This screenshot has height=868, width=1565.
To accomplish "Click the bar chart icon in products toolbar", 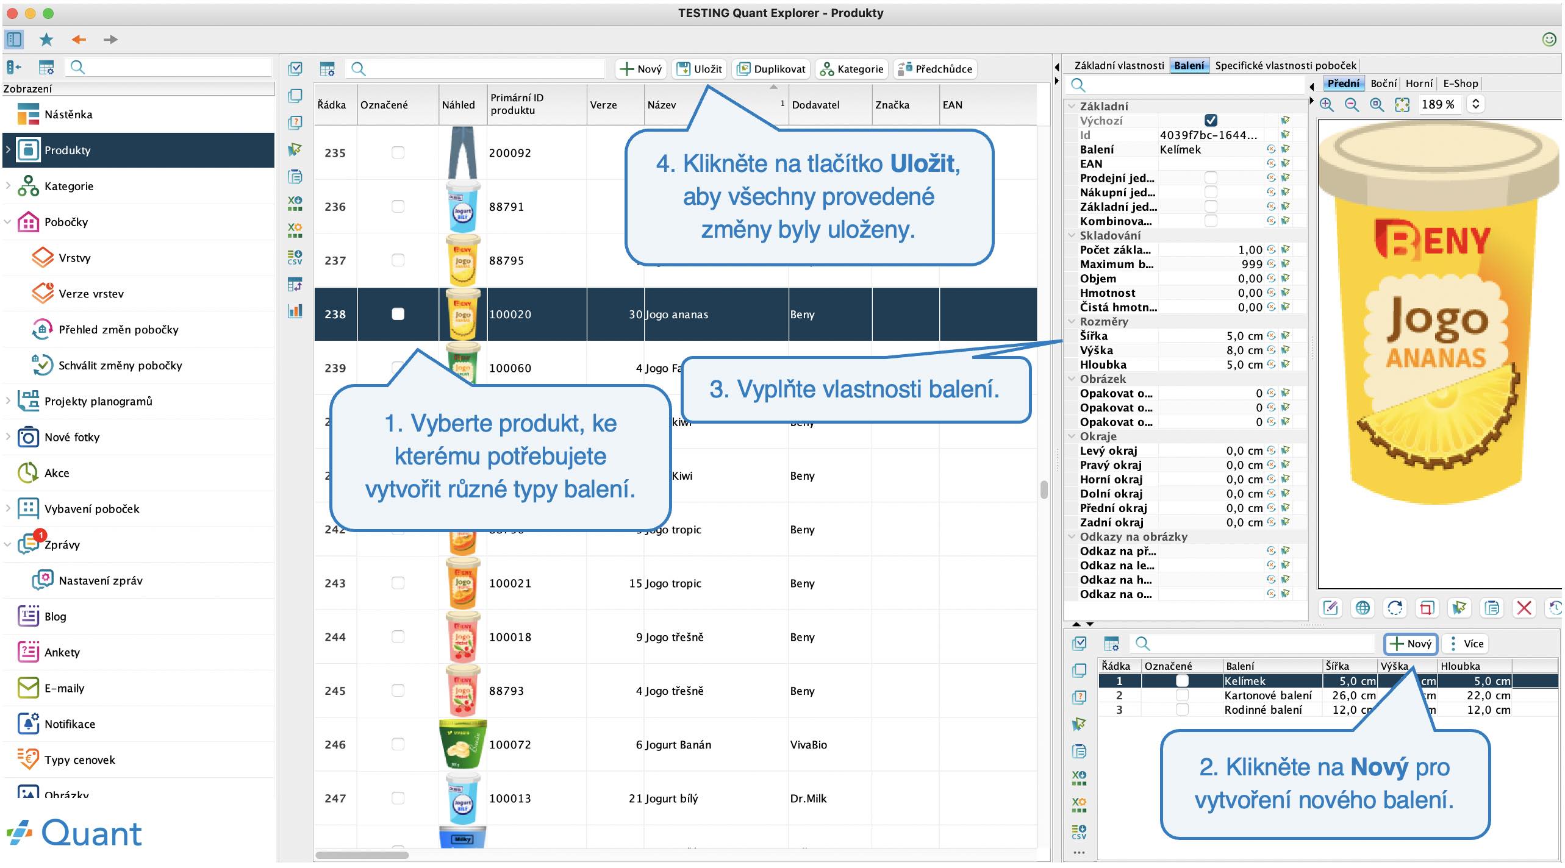I will tap(295, 311).
